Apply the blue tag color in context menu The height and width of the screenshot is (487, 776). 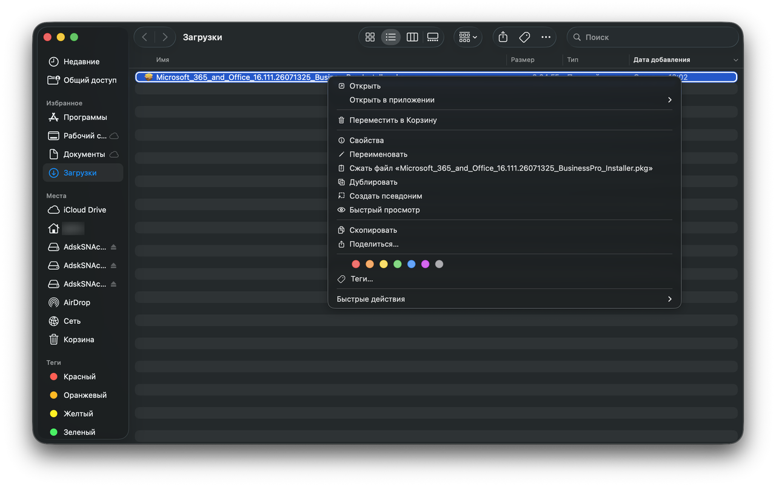(x=412, y=264)
